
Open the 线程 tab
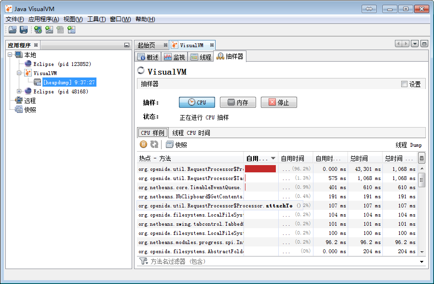pyautogui.click(x=201, y=57)
